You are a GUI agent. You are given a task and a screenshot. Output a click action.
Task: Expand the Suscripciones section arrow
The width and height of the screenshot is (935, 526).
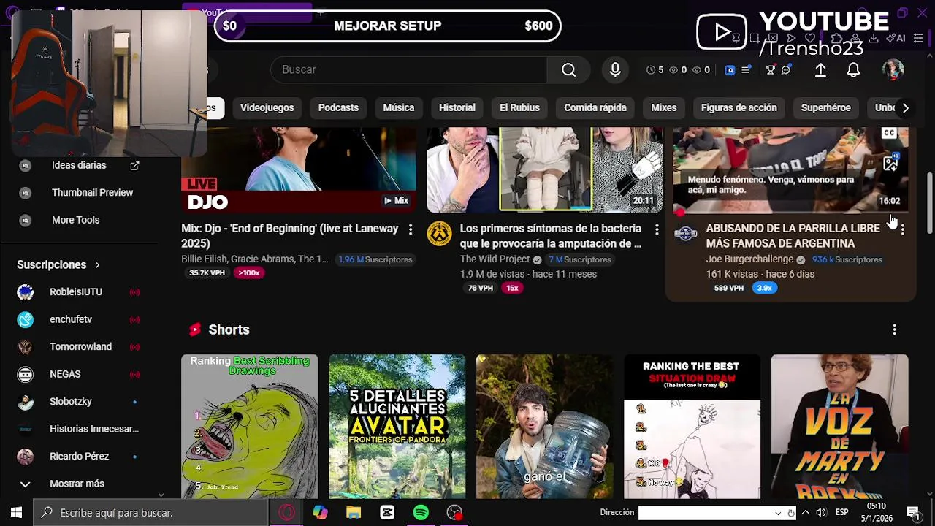point(97,265)
